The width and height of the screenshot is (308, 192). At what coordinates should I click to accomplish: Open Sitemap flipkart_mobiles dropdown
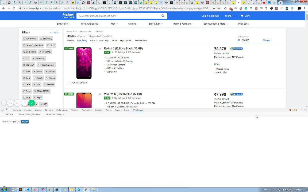click(x=29, y=114)
